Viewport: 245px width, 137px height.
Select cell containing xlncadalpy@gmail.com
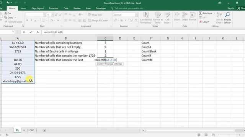[x=18, y=81]
